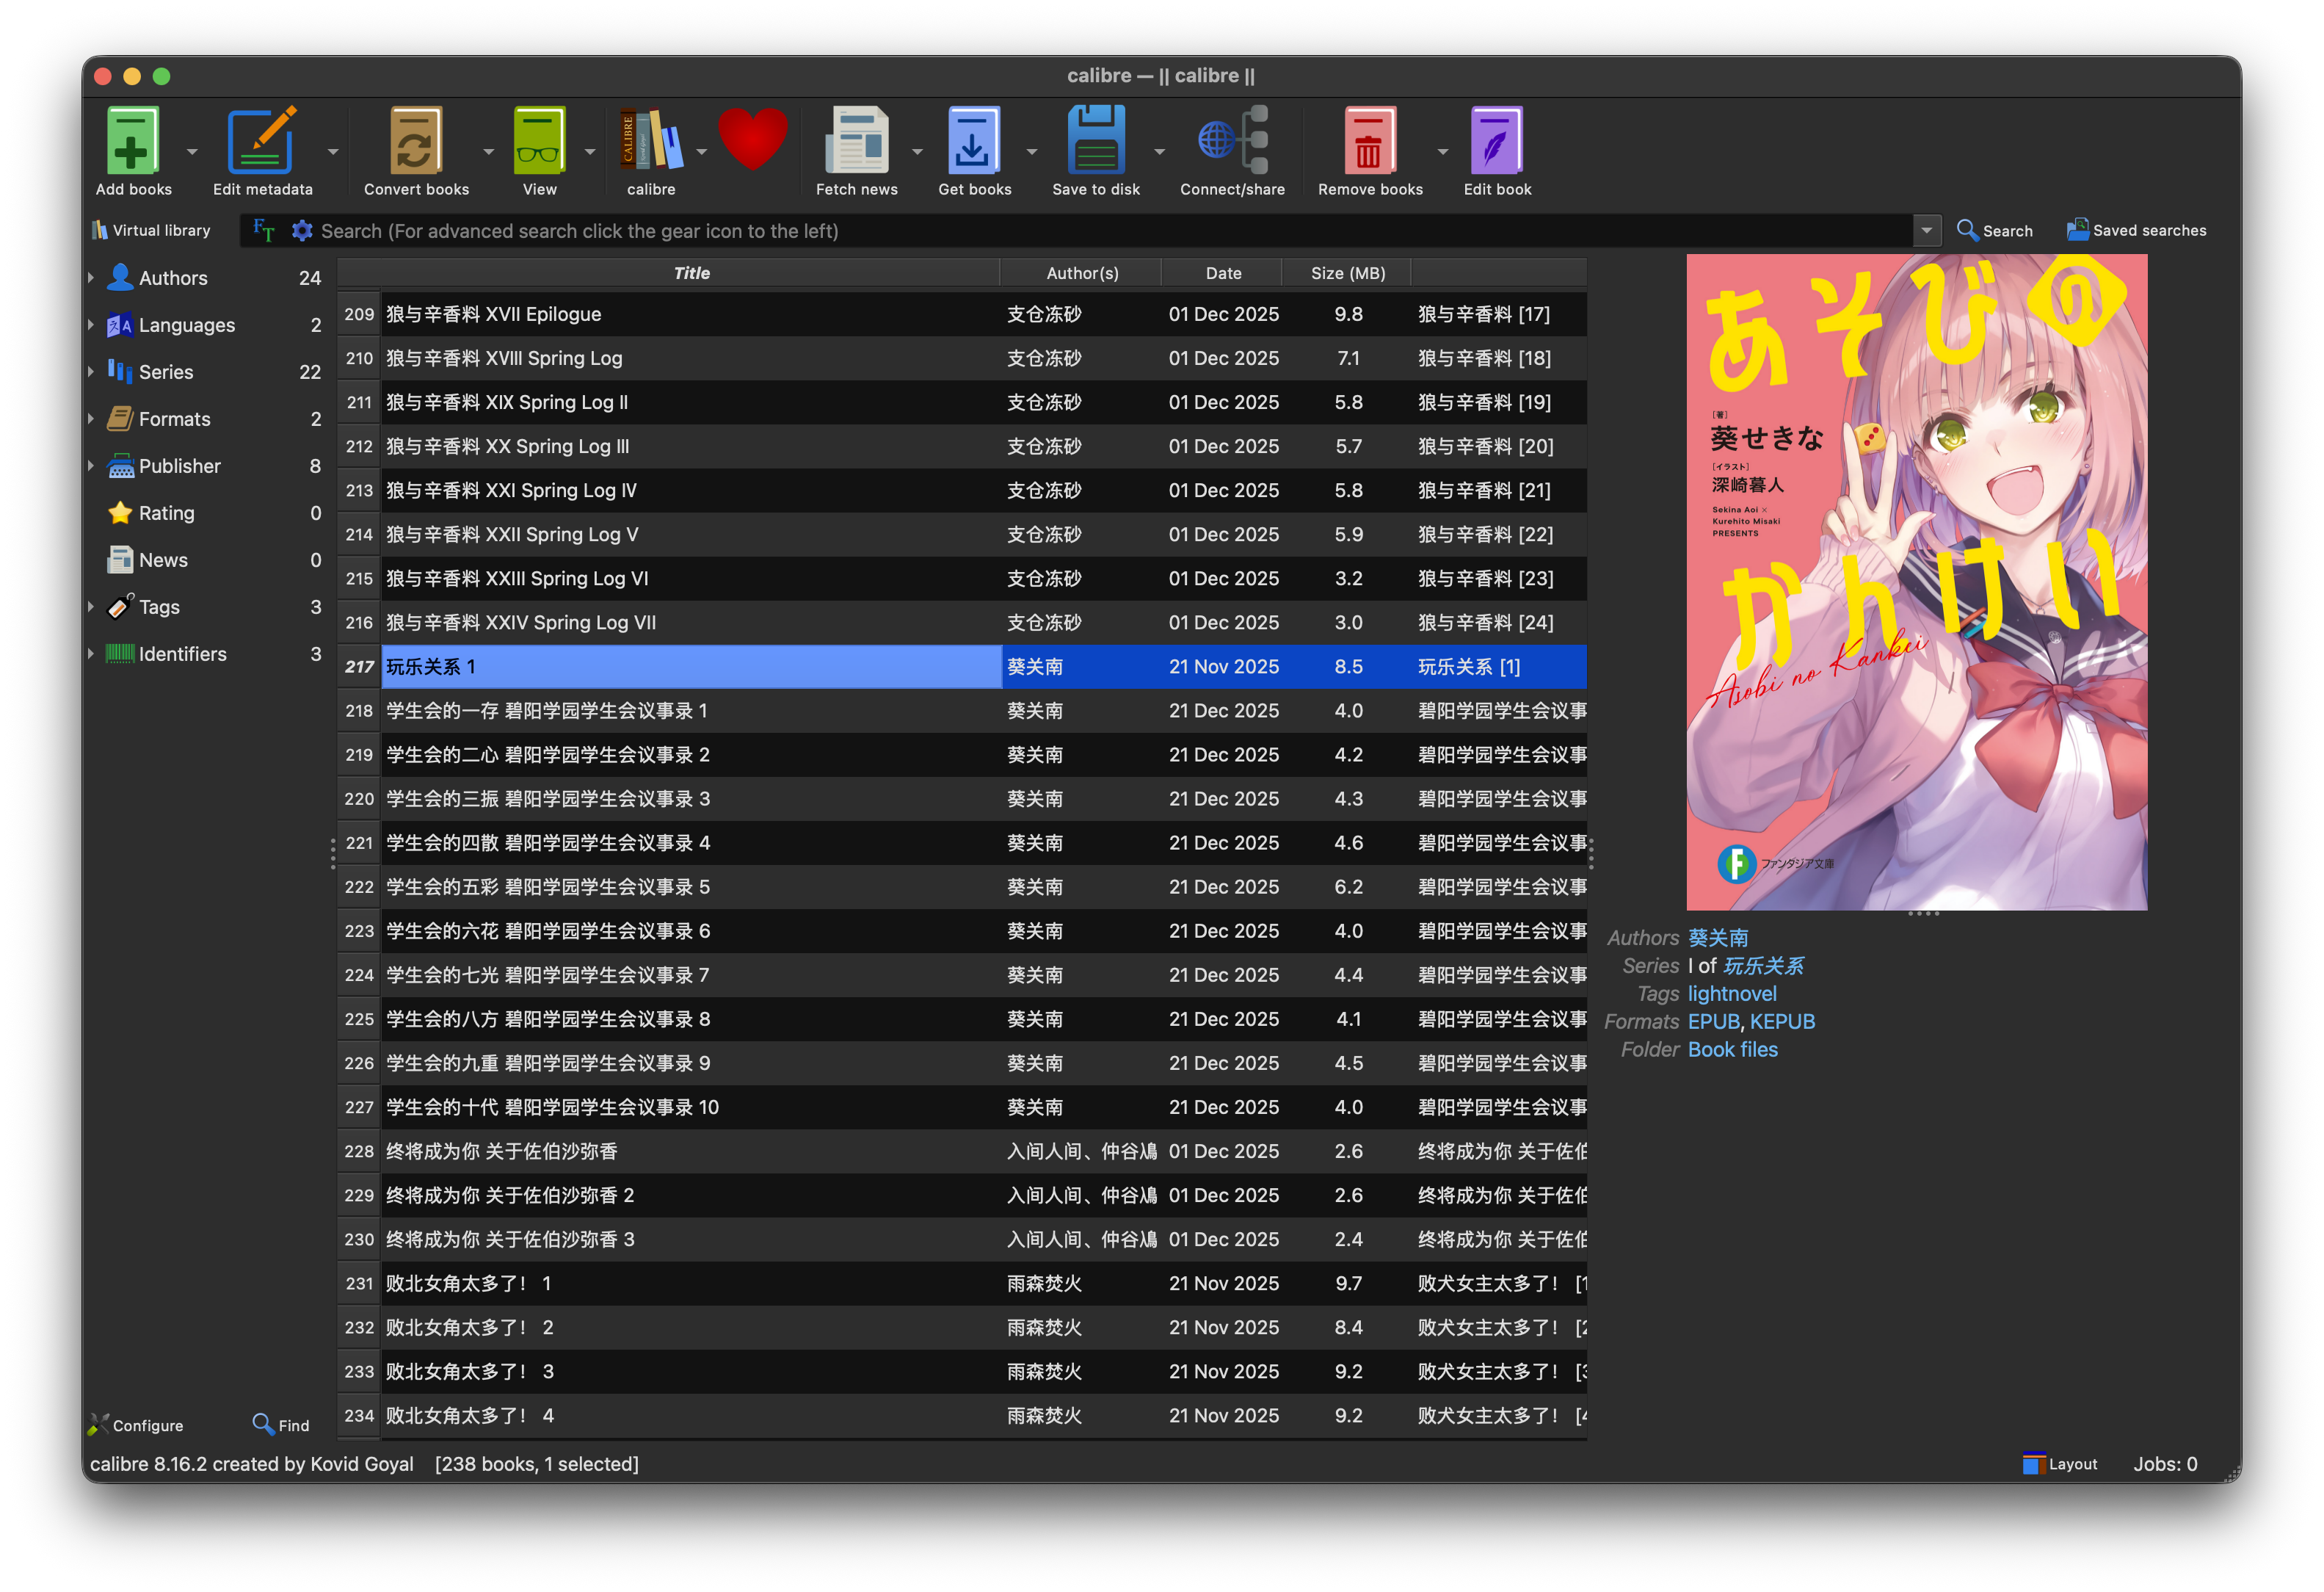Click the Convert books icon
Screen dimensions: 2324x1592
pos(416,142)
